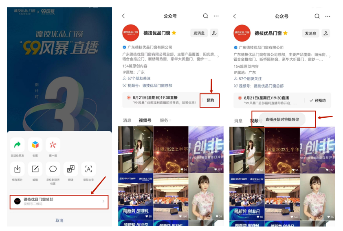Tap red avatar in right 公众号 screen
The width and height of the screenshot is (343, 231).
(x=242, y=33)
